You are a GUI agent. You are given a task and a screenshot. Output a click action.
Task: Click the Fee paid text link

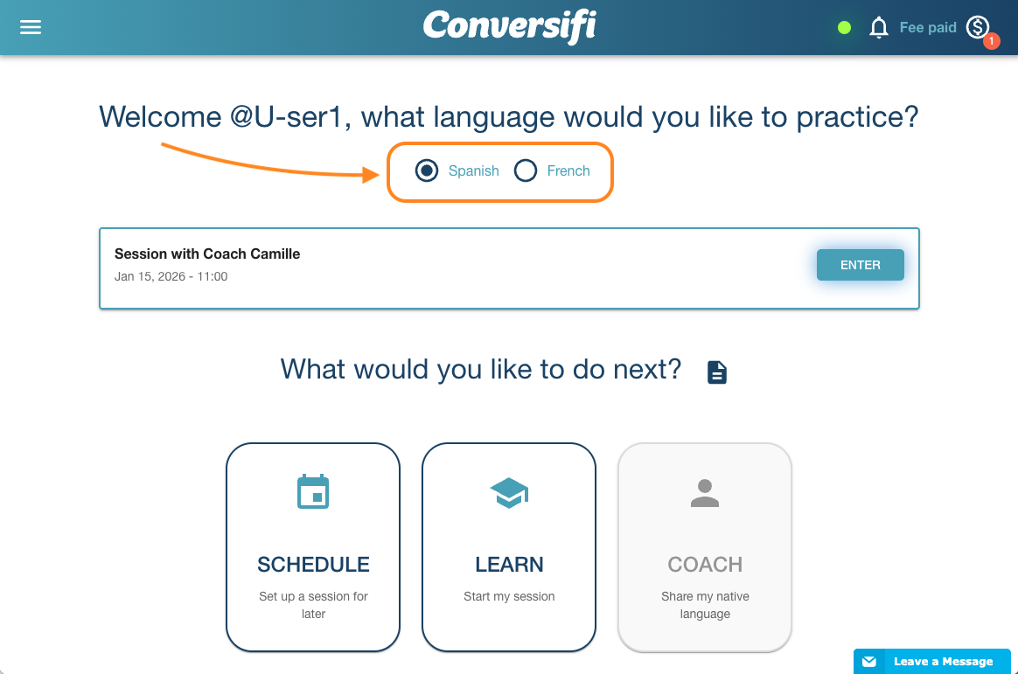coord(928,27)
